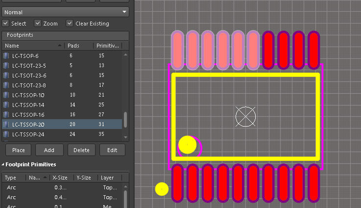Click the last bottom-row red pad

tap(314, 183)
